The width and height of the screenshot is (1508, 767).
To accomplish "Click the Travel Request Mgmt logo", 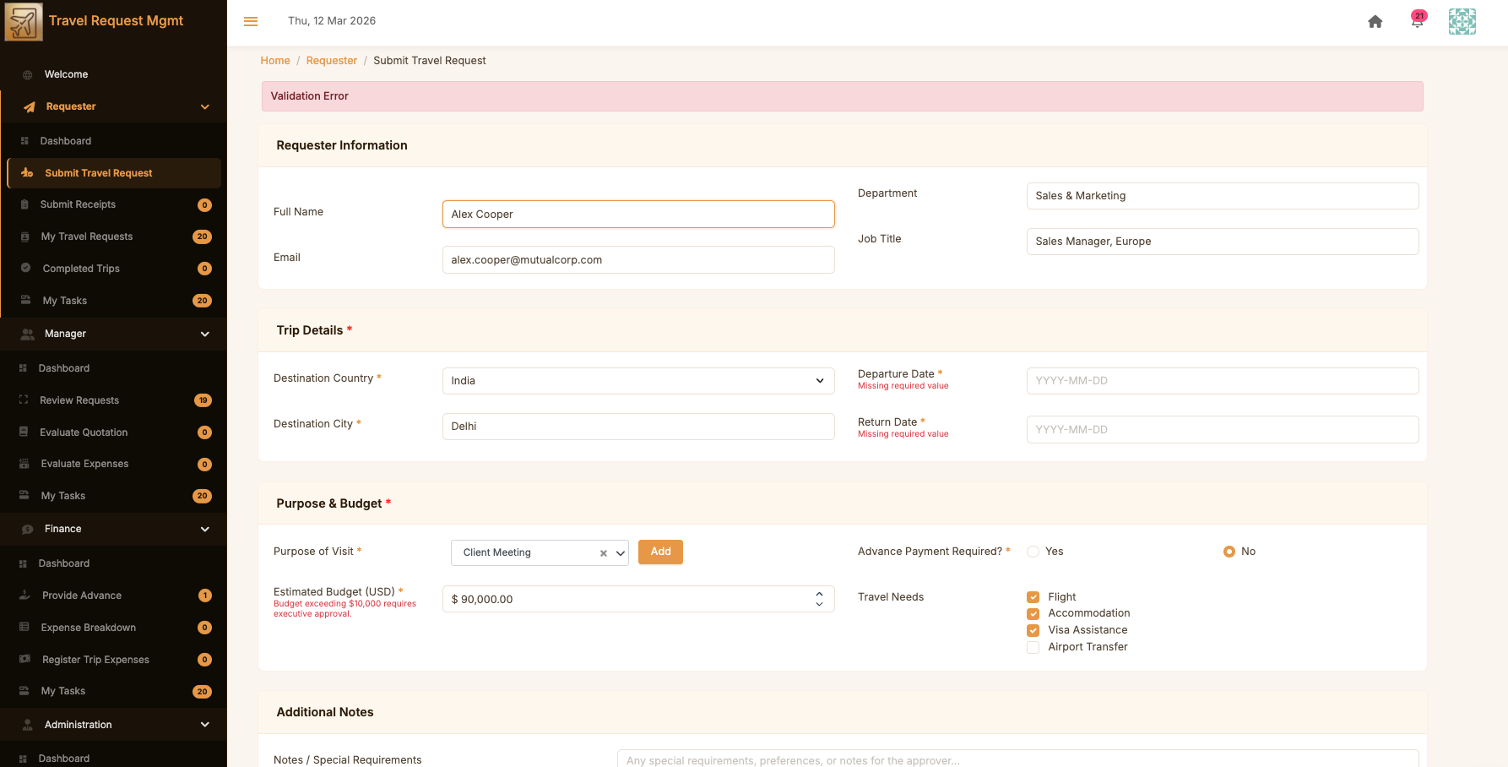I will [24, 22].
